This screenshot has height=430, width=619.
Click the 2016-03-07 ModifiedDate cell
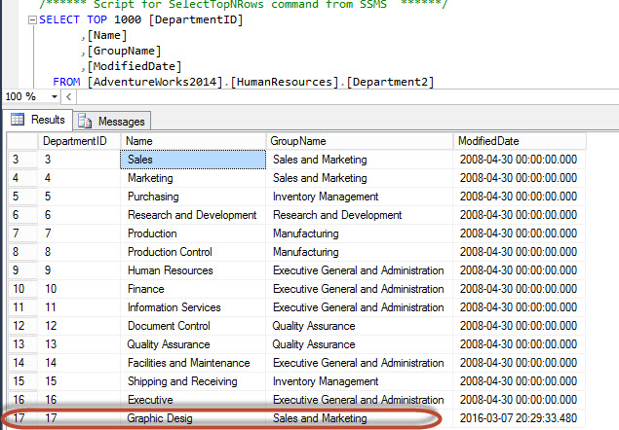tap(520, 418)
